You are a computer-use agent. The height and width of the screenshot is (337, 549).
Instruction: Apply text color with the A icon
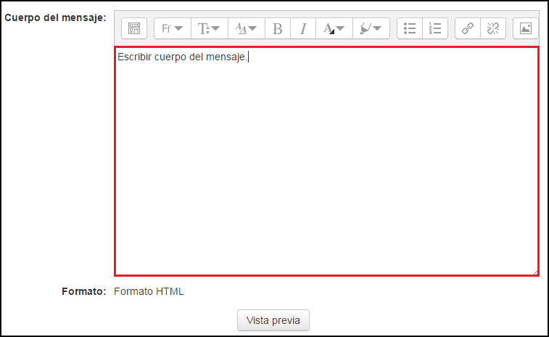(329, 29)
